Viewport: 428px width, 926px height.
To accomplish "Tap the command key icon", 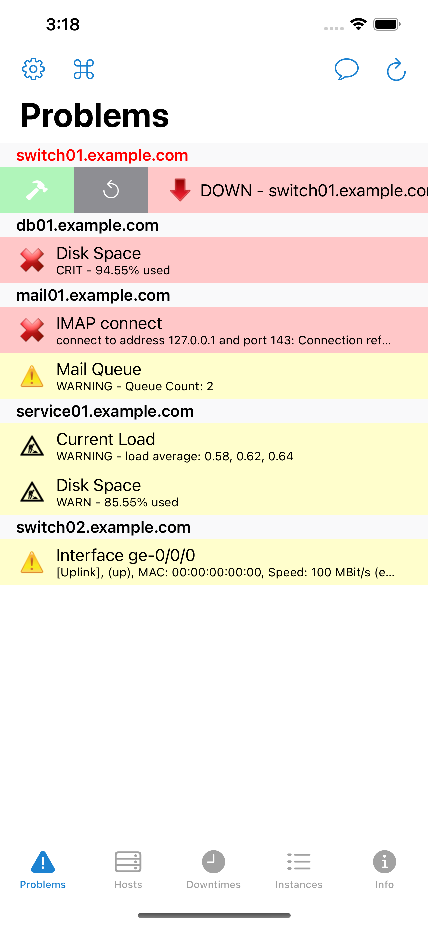I will click(x=84, y=69).
